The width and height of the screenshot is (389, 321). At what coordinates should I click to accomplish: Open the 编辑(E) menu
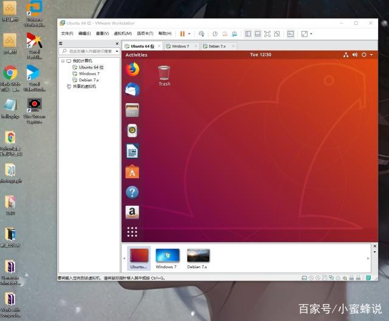(84, 33)
